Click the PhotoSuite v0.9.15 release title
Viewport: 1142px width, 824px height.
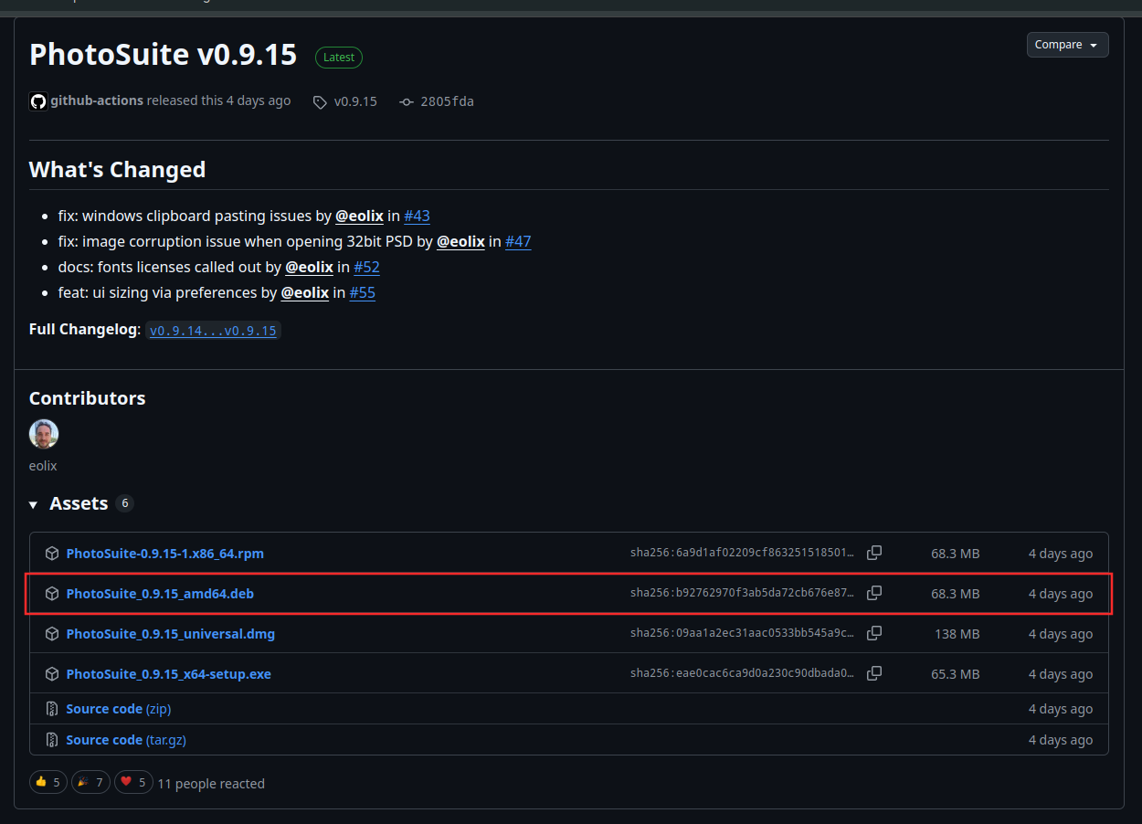164,55
